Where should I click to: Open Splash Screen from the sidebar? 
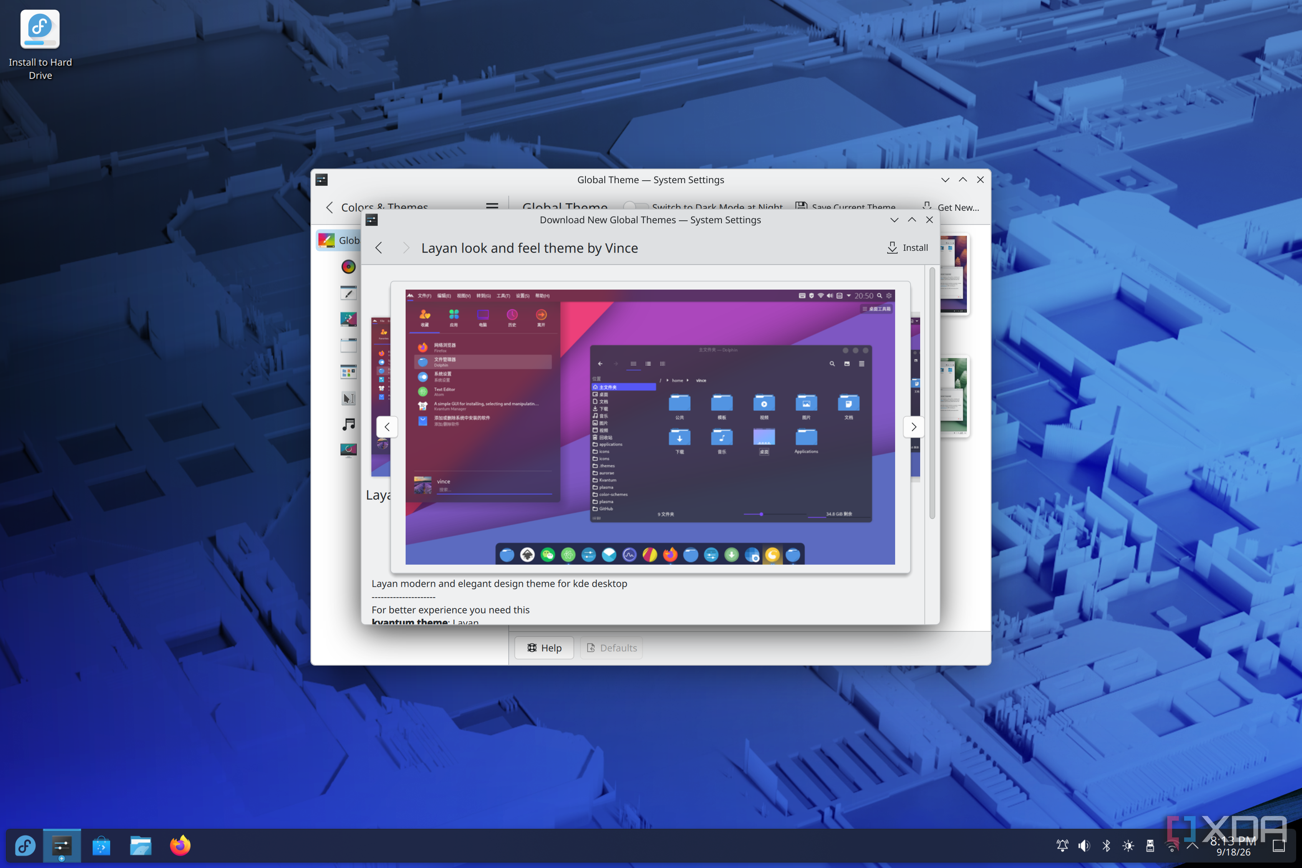point(348,450)
